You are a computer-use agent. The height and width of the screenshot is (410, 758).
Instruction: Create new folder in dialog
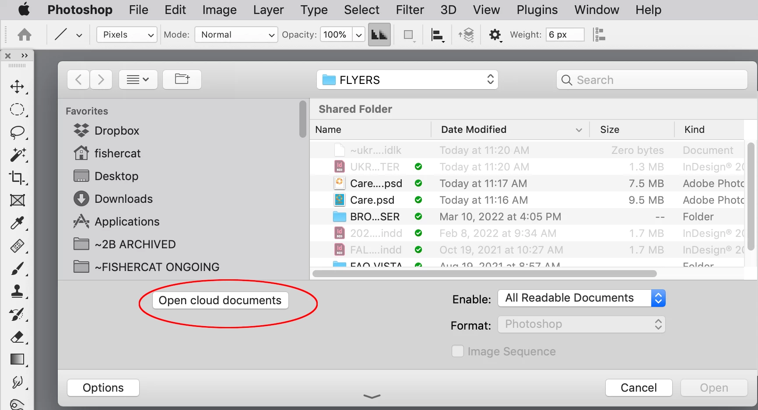pyautogui.click(x=182, y=79)
